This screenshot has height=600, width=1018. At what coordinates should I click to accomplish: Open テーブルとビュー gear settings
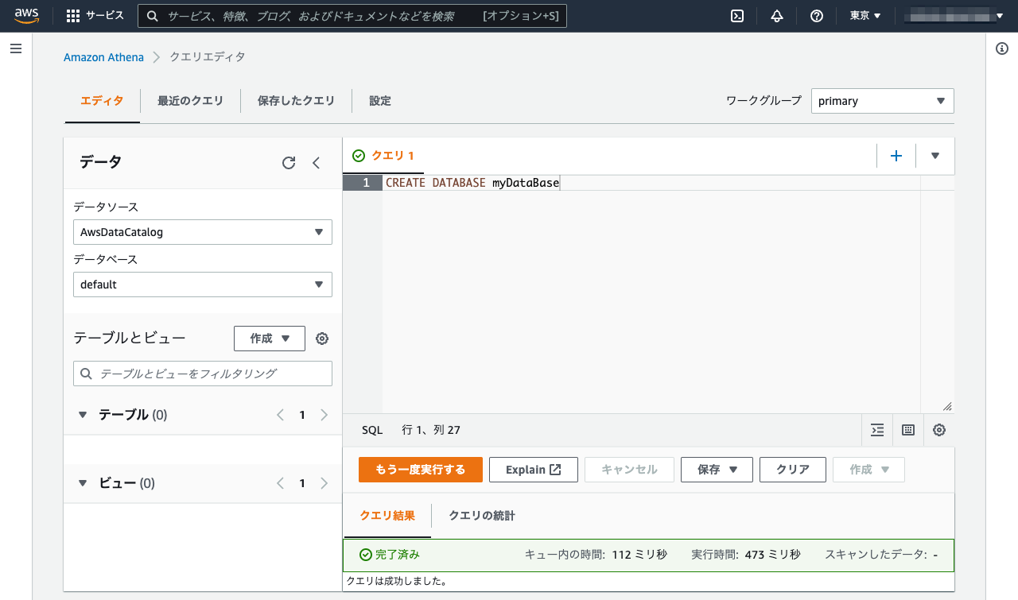322,339
